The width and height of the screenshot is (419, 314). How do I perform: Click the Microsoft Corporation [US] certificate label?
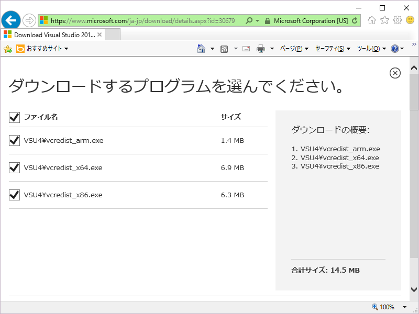(x=311, y=21)
